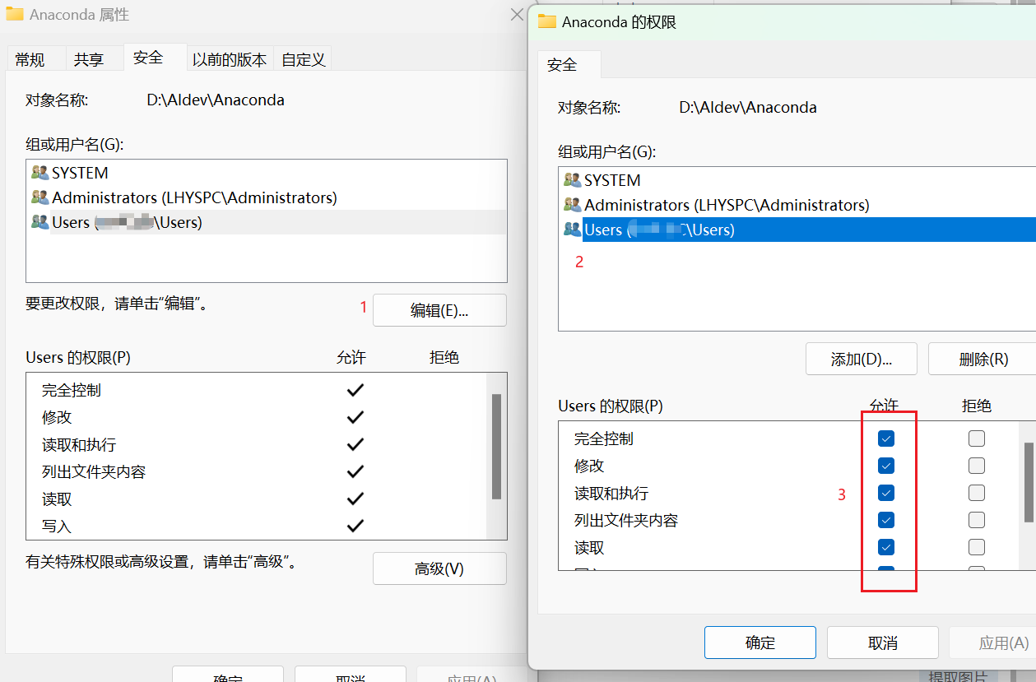
Task: Check 拒绝 checkbox for 列出文件夹内容
Action: tap(977, 520)
